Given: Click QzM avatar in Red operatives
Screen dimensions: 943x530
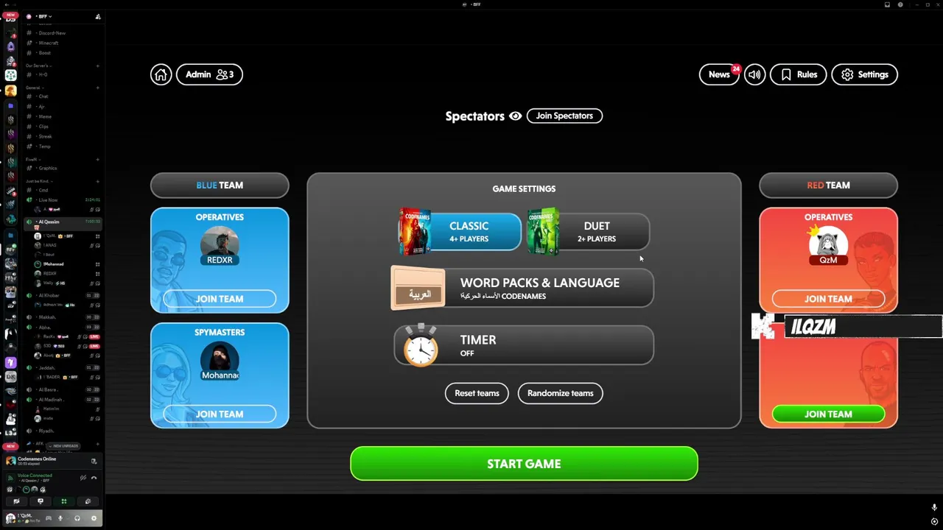Looking at the screenshot, I should point(828,245).
